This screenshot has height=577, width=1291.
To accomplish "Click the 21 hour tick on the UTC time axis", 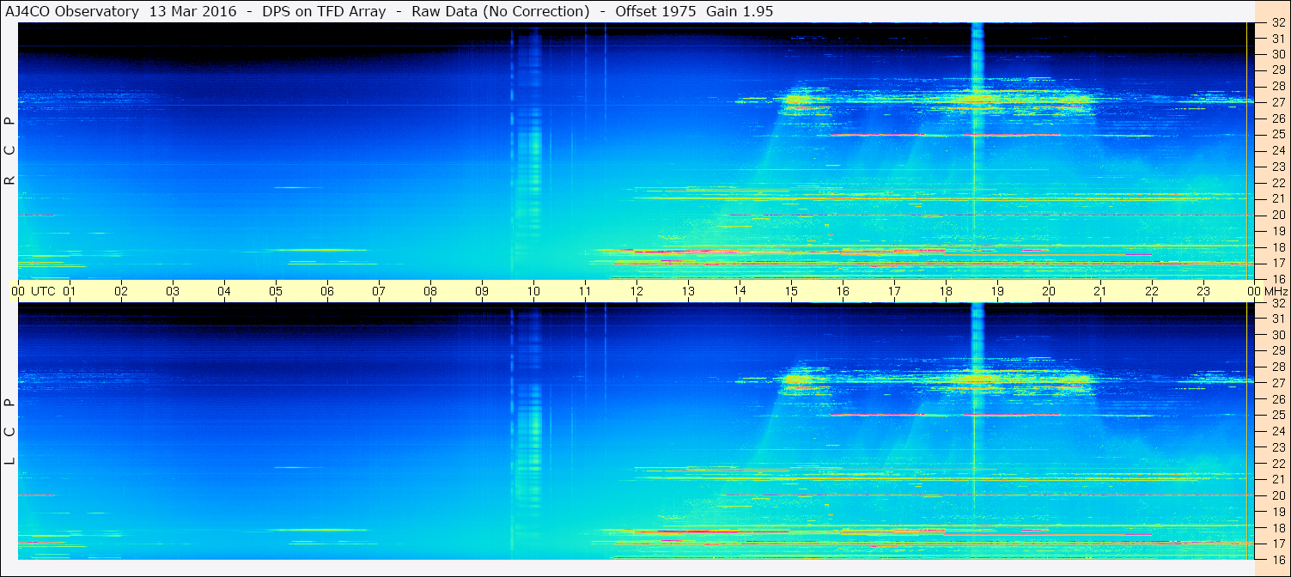I will (1100, 291).
